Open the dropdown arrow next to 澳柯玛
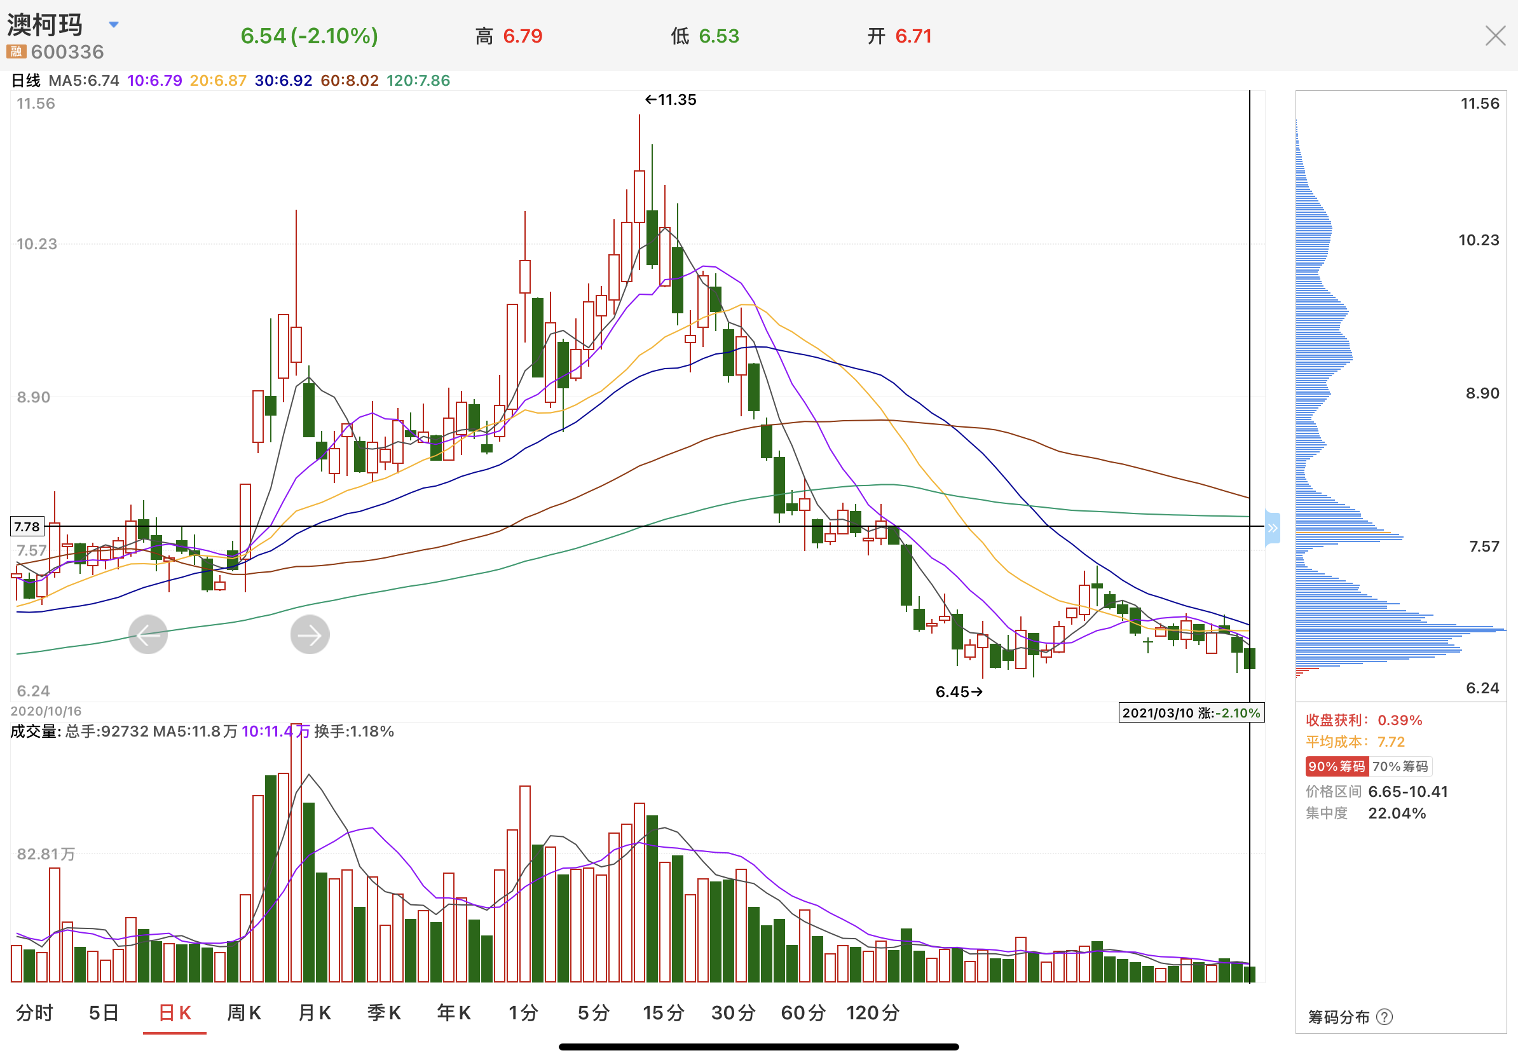The image size is (1518, 1060). pyautogui.click(x=114, y=24)
